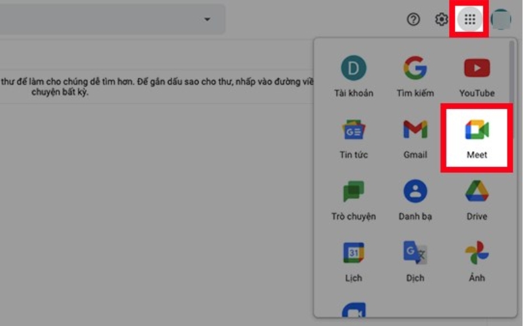Click inside the mail search field
Viewport: 523px width, 326px height.
[x=112, y=20]
